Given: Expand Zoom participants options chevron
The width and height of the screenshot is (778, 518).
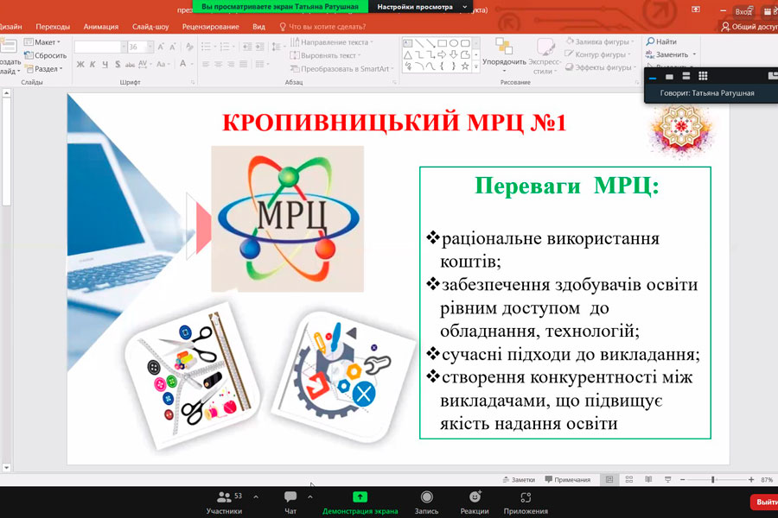Looking at the screenshot, I should 256,496.
